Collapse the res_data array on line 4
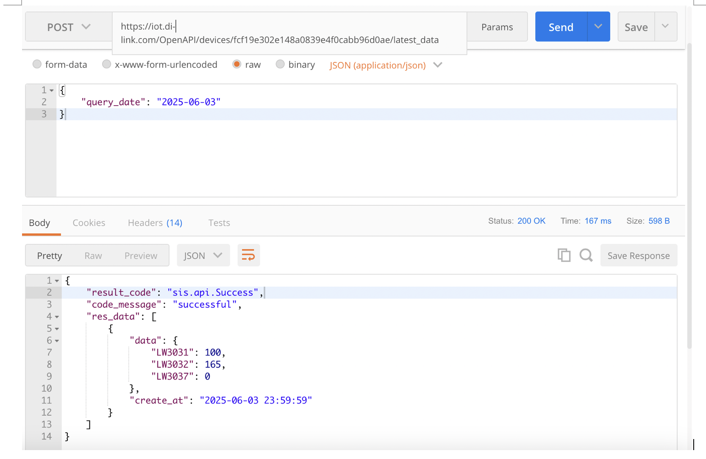706x459 pixels. click(57, 317)
